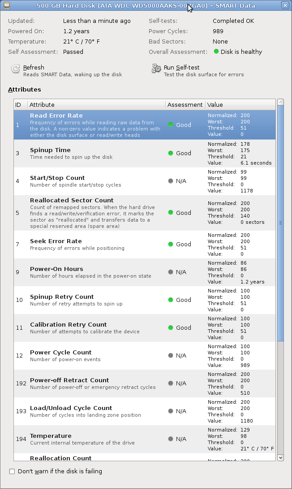
Task: Click the '0 sectors' reallocated value
Action: pyautogui.click(x=253, y=222)
